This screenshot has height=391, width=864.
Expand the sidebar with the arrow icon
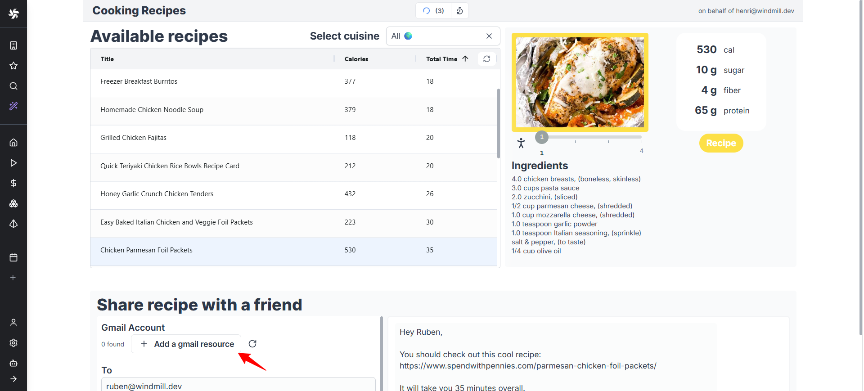coord(13,379)
